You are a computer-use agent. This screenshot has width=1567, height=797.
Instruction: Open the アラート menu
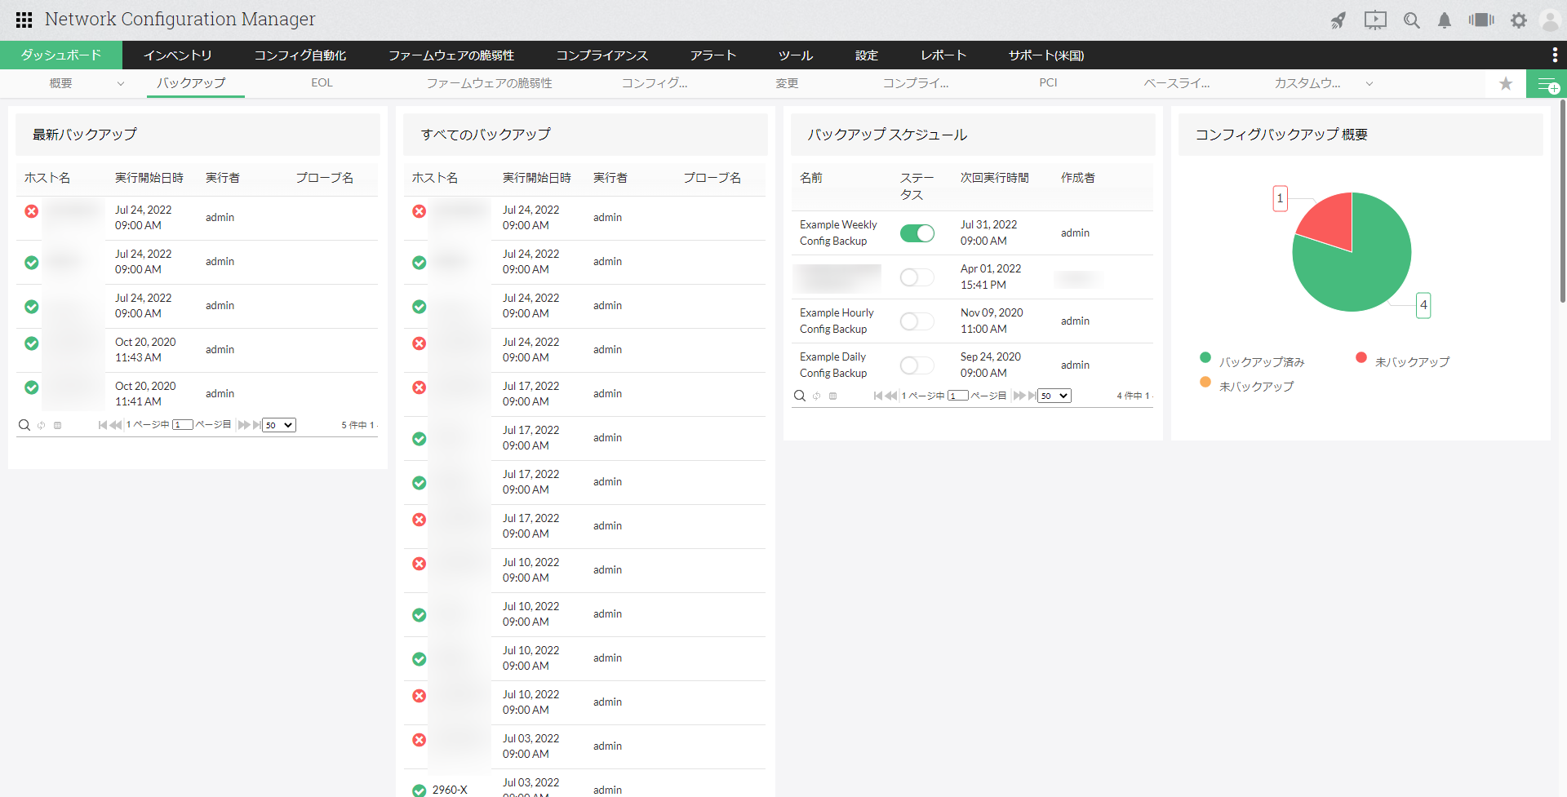(713, 55)
